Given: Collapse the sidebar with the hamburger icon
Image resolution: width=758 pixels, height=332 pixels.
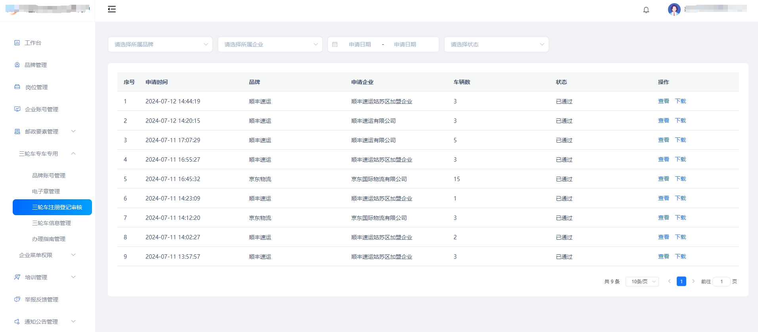Looking at the screenshot, I should [x=112, y=9].
